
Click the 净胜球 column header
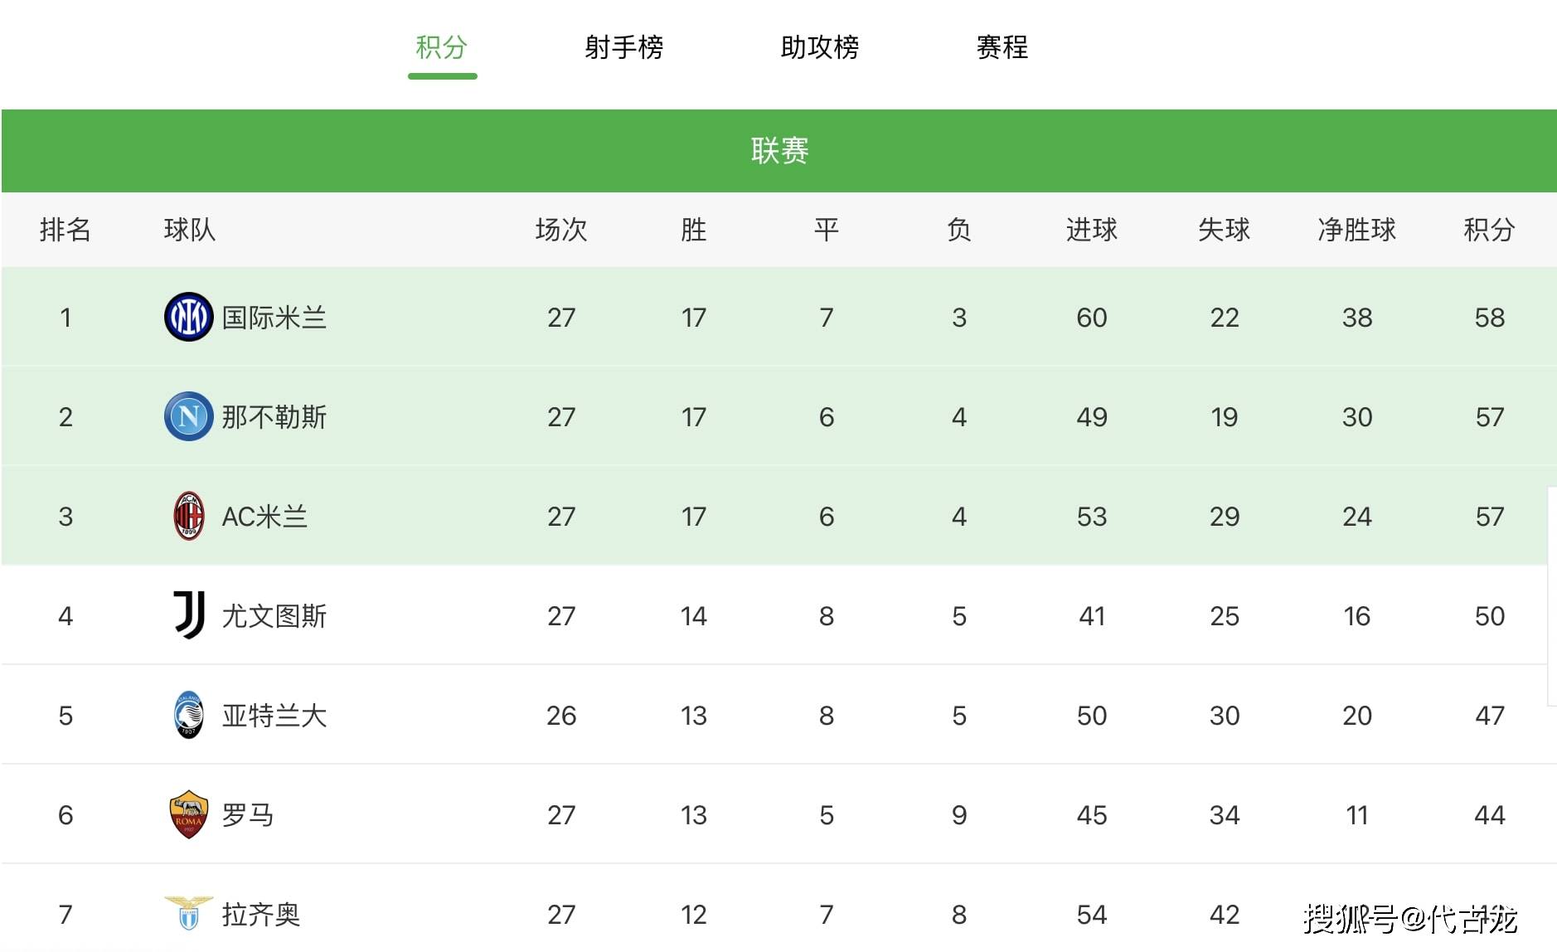coord(1357,230)
